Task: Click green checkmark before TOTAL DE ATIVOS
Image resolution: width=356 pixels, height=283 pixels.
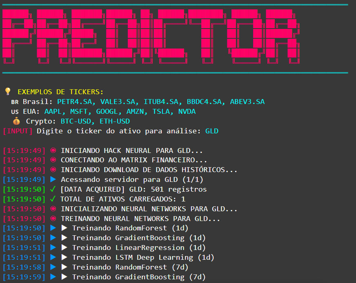Action: coord(52,199)
